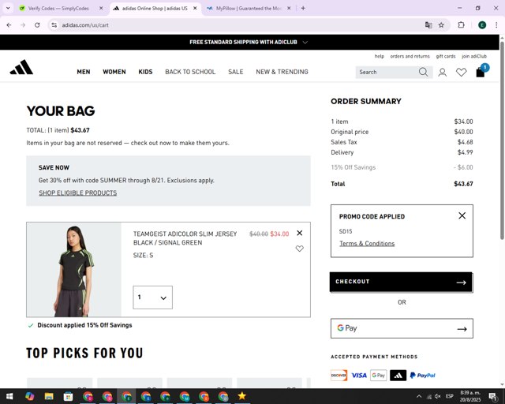Open promo Terms & Conditions link
This screenshot has height=404, width=505.
(367, 244)
